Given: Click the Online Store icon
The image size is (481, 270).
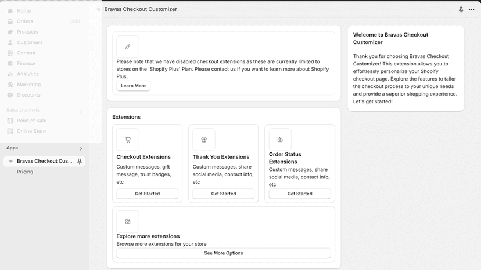Looking at the screenshot, I should coord(10,131).
